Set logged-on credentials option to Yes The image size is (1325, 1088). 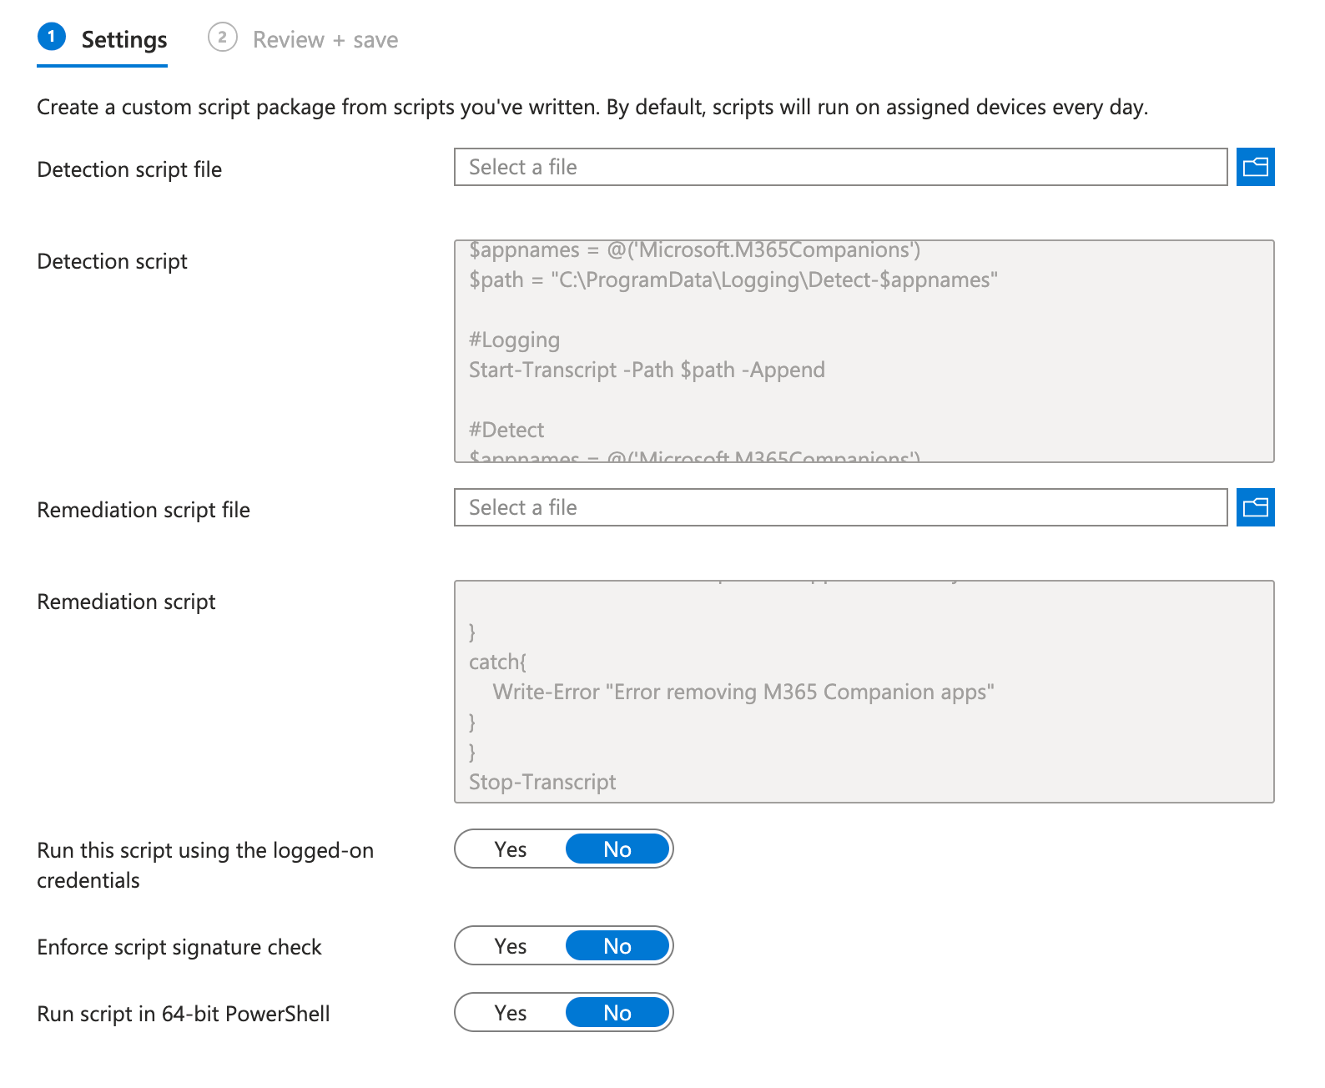pos(511,849)
